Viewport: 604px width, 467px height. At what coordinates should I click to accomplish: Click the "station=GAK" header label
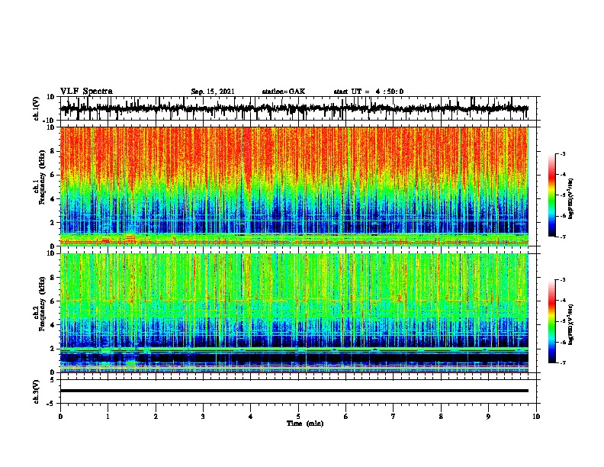284,92
